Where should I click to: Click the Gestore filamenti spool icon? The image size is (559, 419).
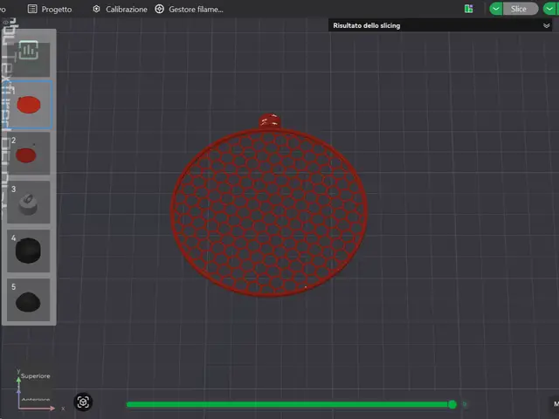[159, 9]
